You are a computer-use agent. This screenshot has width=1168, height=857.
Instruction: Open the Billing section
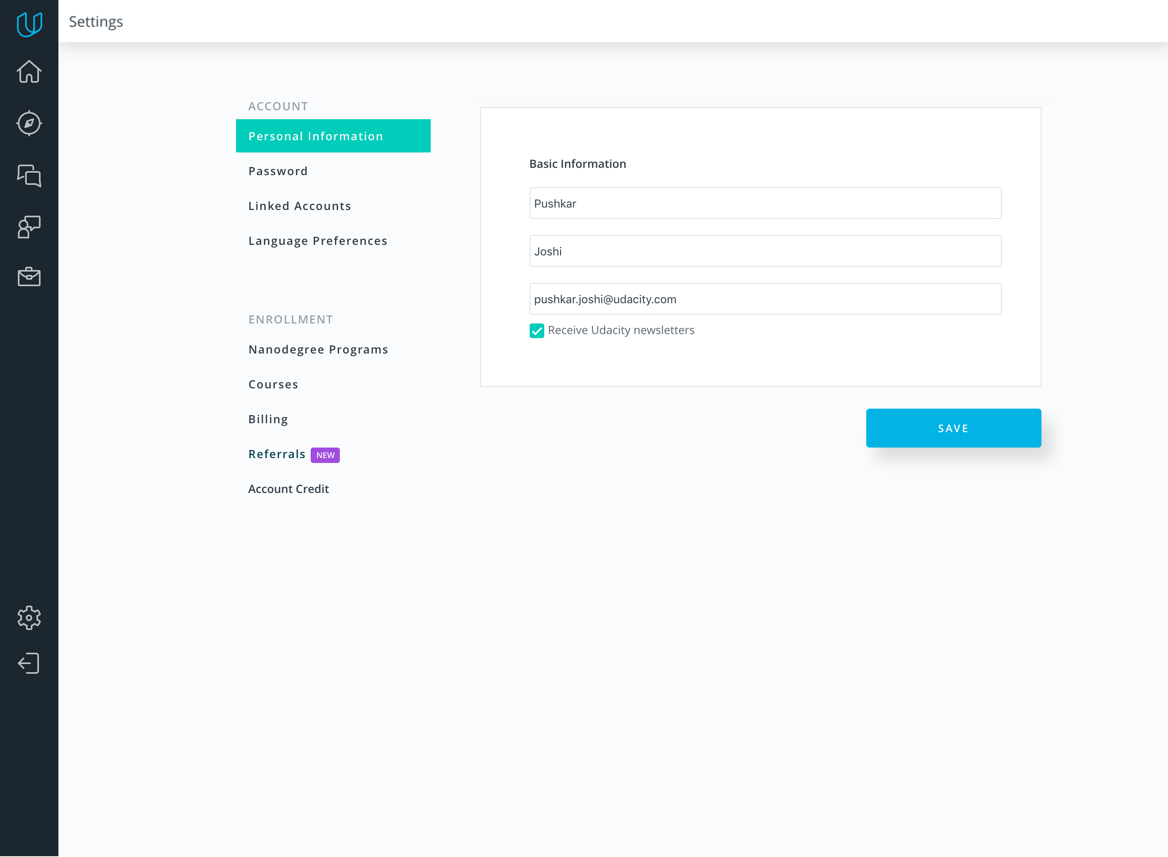pyautogui.click(x=268, y=419)
